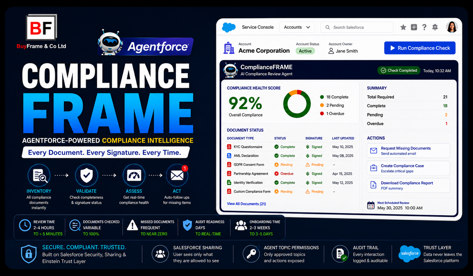Click Download Compliance Report action
473x276 pixels.
click(x=408, y=185)
